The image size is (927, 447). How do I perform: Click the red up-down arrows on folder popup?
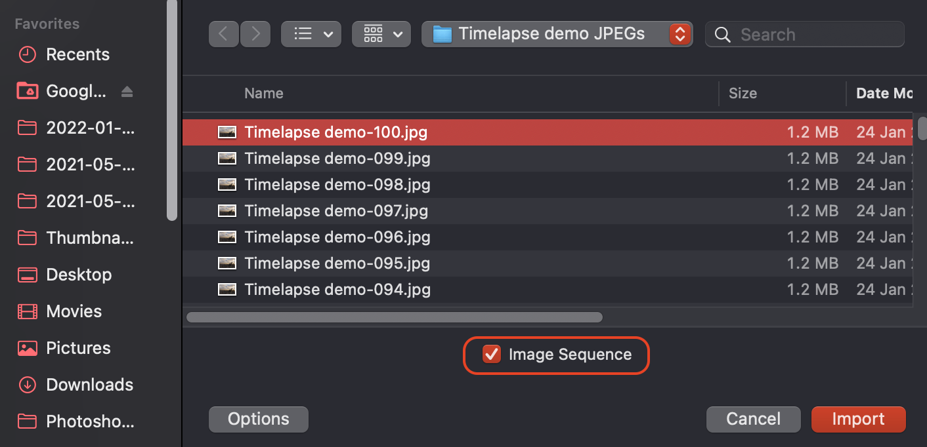[x=680, y=34]
